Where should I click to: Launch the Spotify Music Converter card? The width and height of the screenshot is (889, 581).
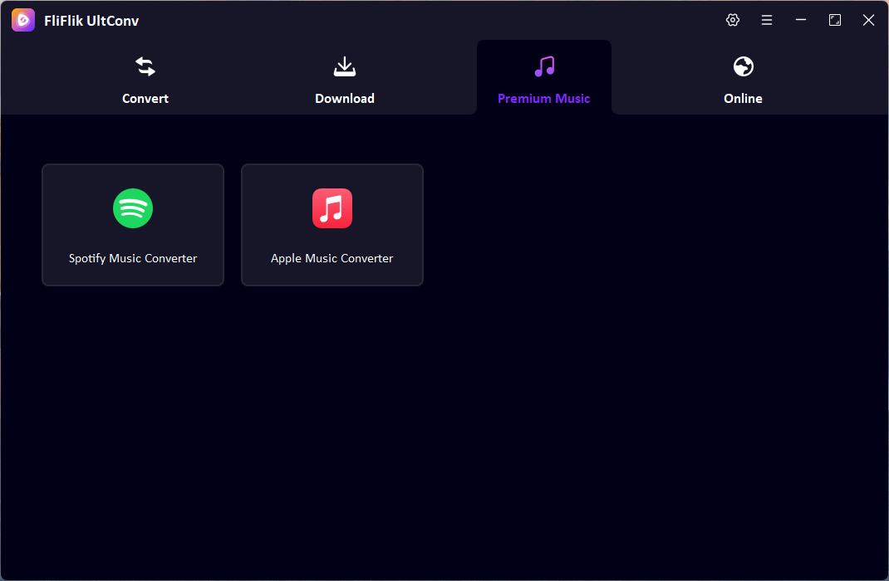click(133, 225)
